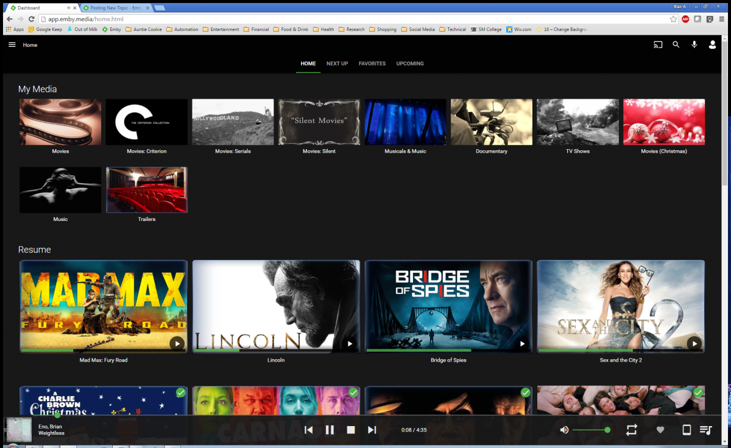Expand the Automation bookmarks folder
This screenshot has height=448, width=731.
[x=182, y=29]
